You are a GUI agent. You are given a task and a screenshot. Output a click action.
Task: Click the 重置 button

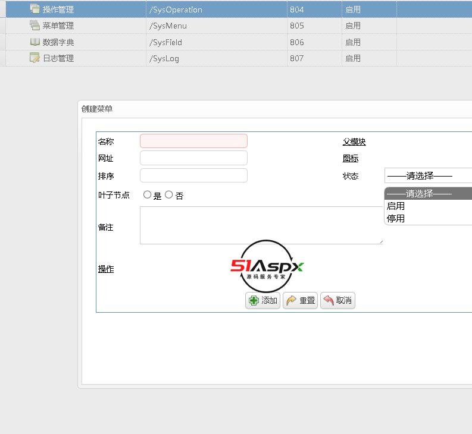point(301,300)
